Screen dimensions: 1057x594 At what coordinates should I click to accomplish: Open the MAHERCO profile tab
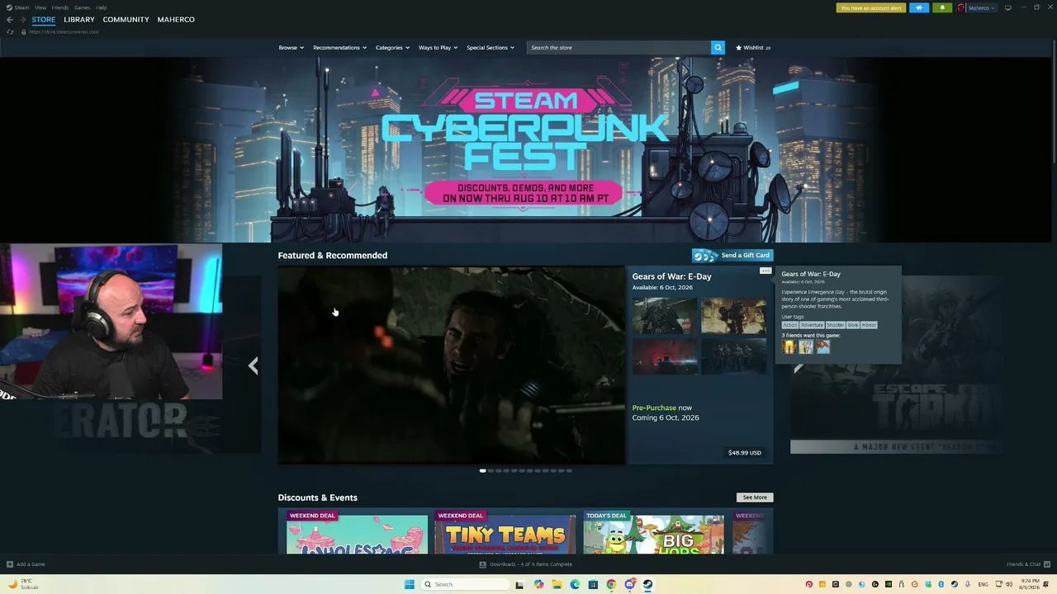(x=176, y=20)
